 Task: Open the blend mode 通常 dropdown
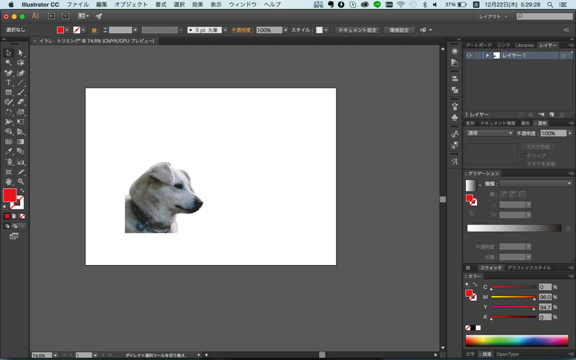489,133
